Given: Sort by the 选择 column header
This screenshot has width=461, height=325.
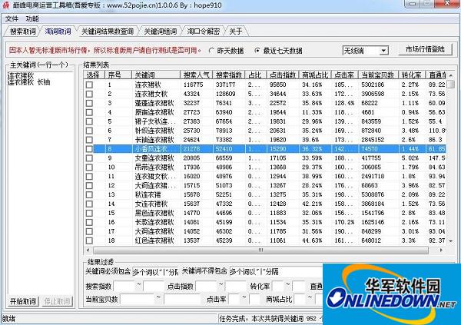Looking at the screenshot, I should (95, 75).
